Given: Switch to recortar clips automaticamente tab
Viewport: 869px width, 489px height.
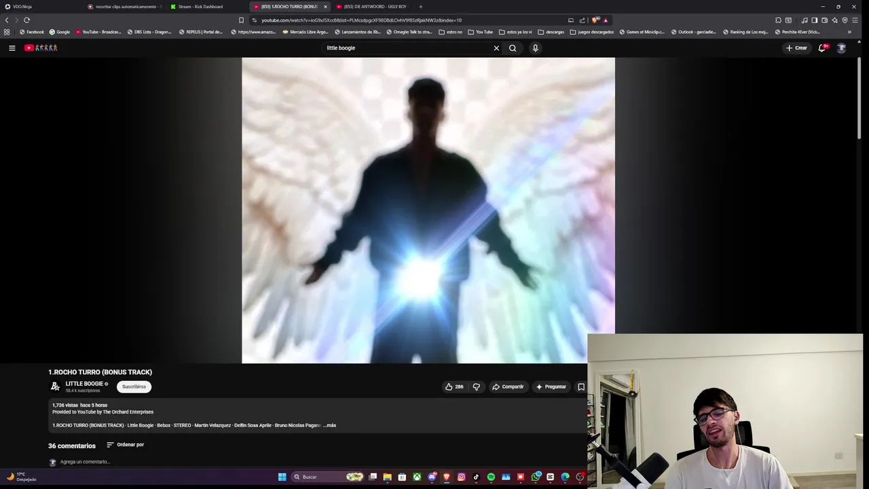Looking at the screenshot, I should tap(124, 7).
